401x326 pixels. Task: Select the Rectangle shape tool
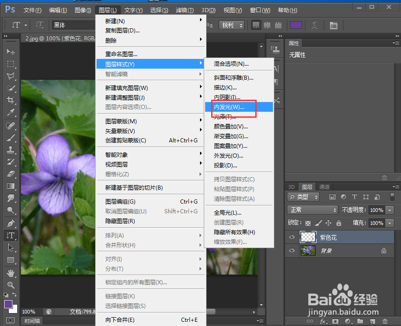pyautogui.click(x=11, y=260)
